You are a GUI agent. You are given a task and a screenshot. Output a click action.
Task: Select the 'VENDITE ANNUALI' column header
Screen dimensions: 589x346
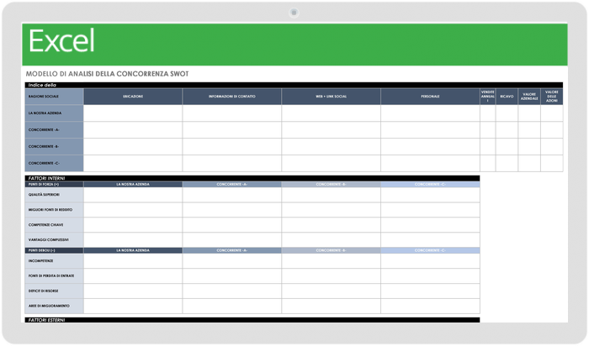coord(487,97)
